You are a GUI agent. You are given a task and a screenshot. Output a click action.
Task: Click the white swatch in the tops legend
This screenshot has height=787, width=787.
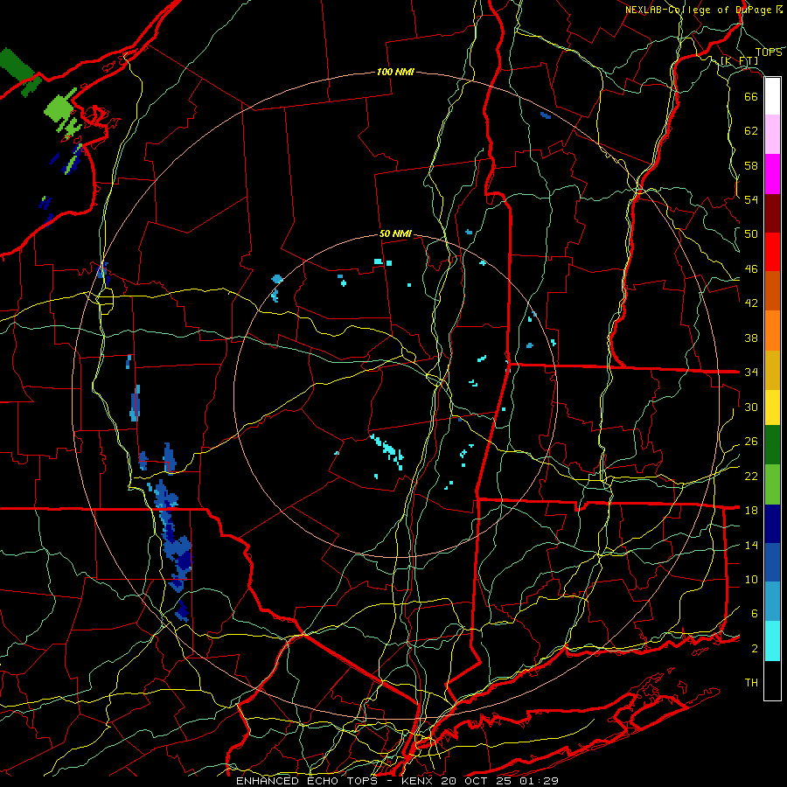(772, 96)
